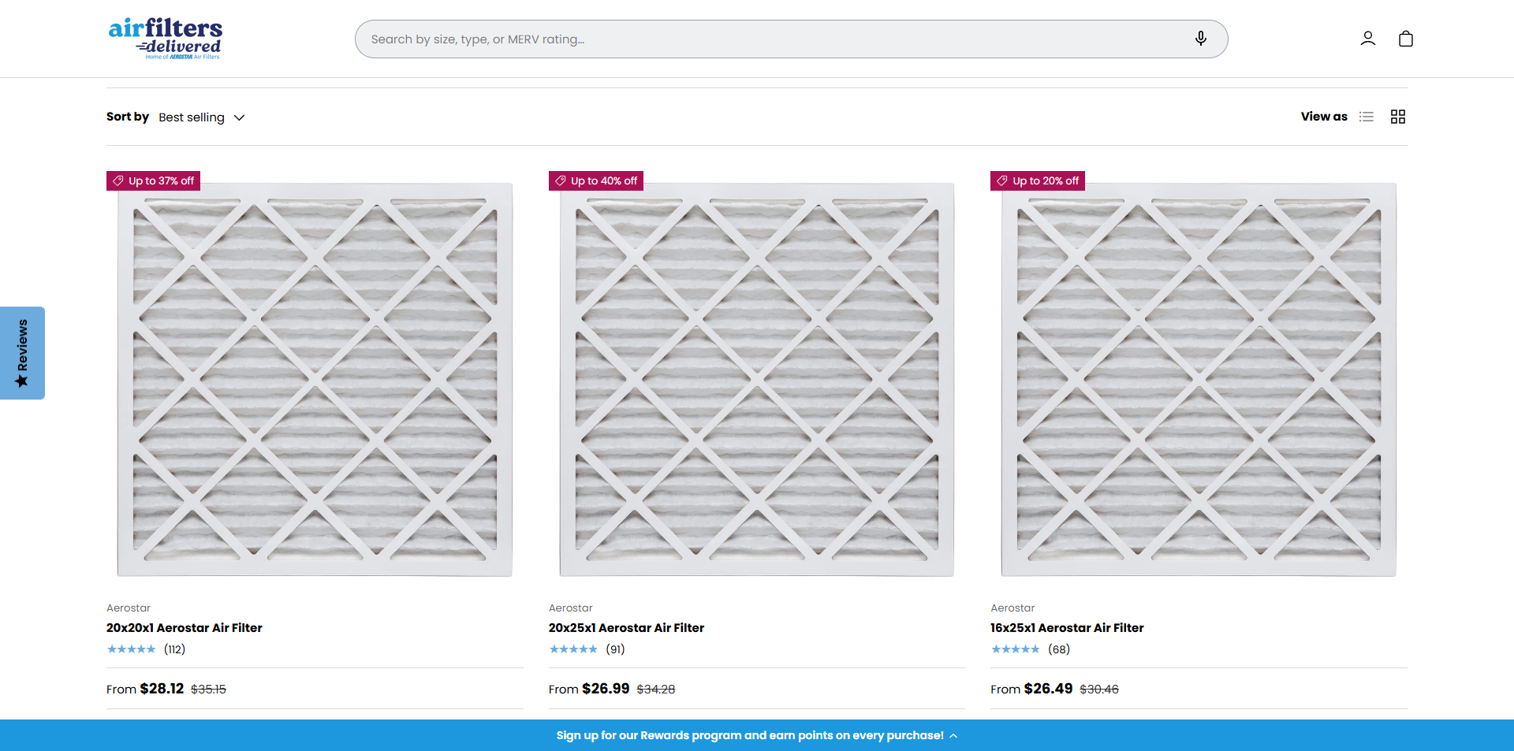The width and height of the screenshot is (1514, 751).
Task: Open the account icon
Action: (x=1367, y=38)
